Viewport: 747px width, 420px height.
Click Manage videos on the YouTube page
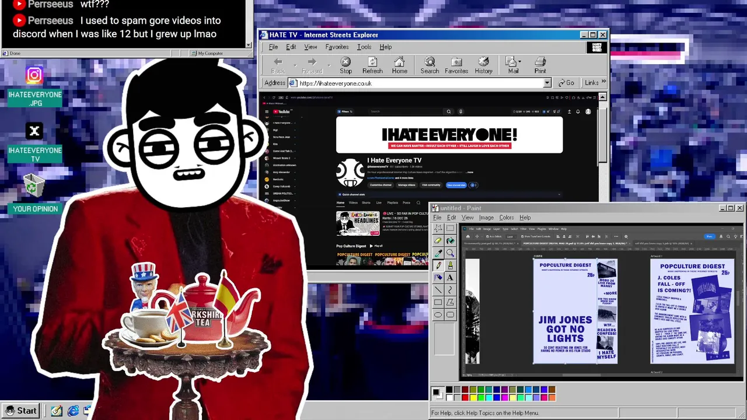pyautogui.click(x=406, y=185)
